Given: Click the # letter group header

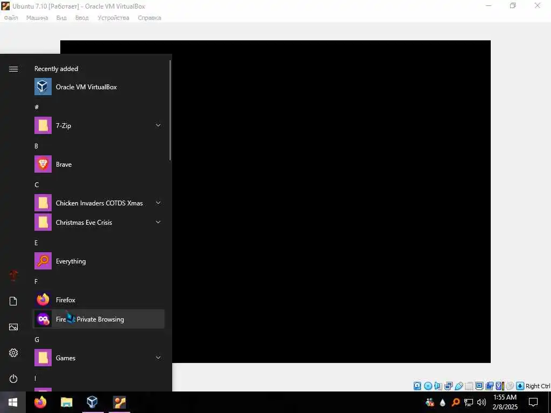Looking at the screenshot, I should pos(37,107).
